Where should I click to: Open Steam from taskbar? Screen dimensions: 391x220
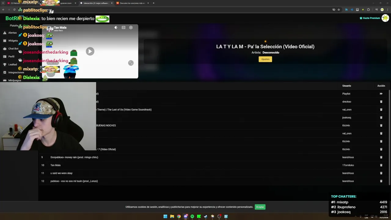[x=206, y=216]
